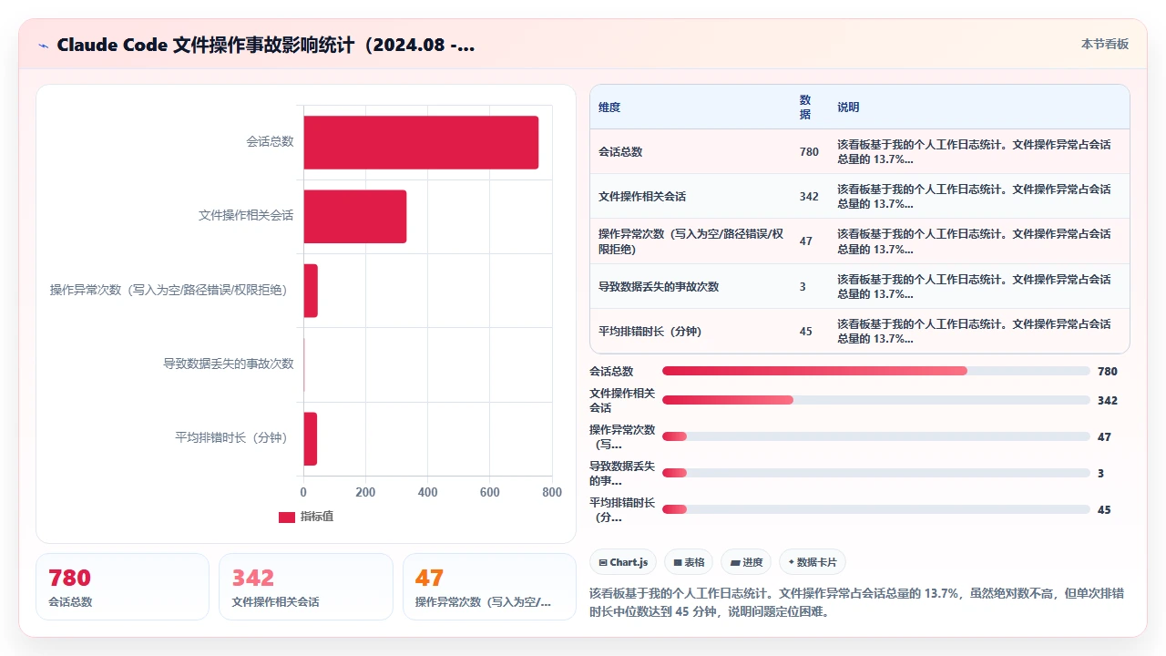Click the 会话总数 chart bar
The height and width of the screenshot is (656, 1166).
tap(421, 142)
